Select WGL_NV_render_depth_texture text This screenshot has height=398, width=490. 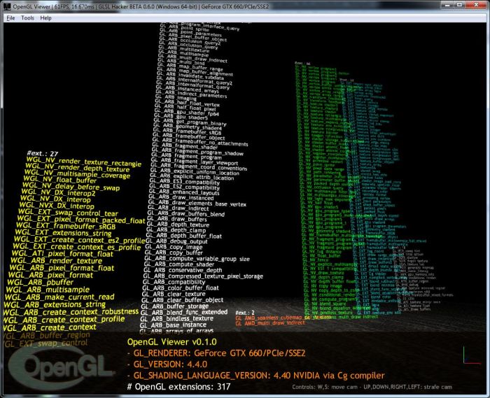coord(77,169)
